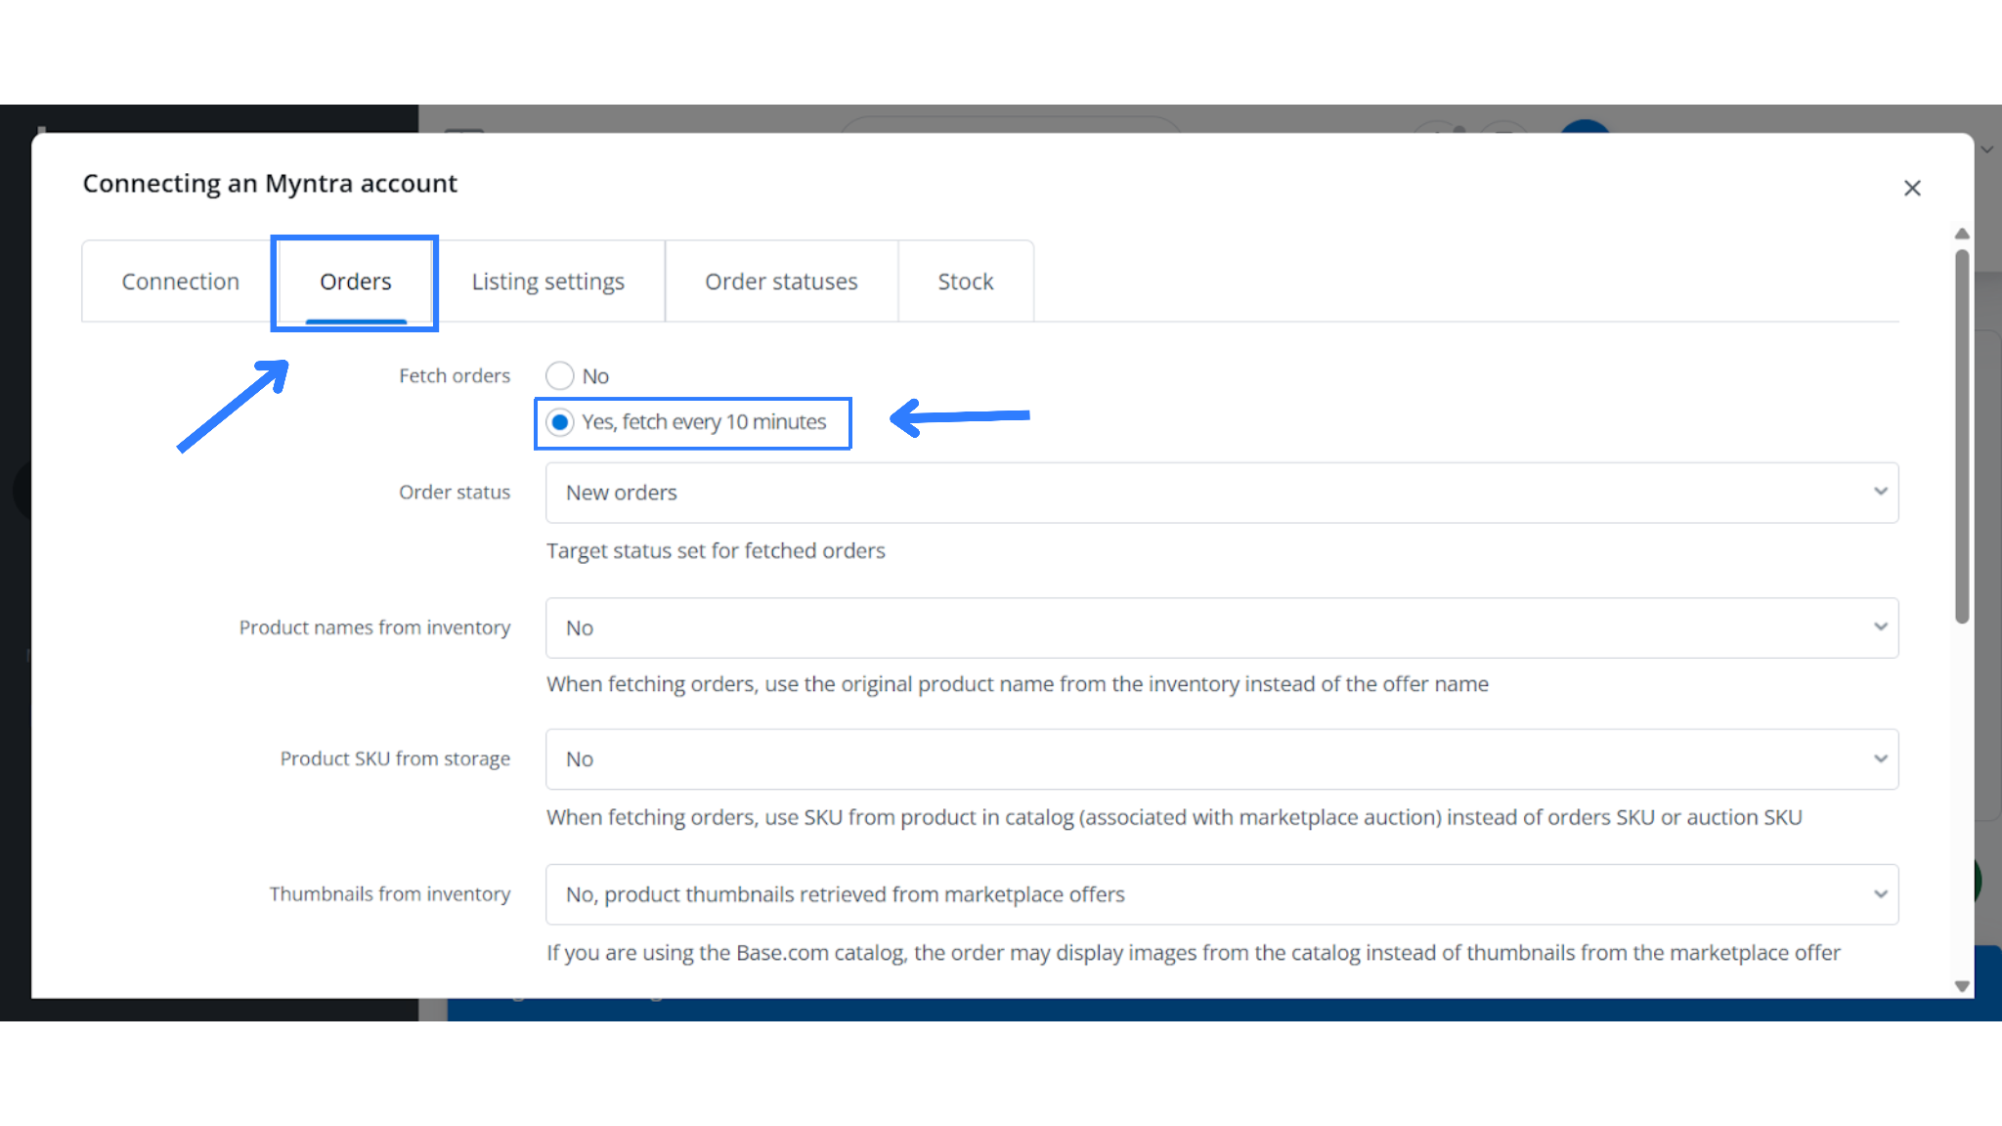Click the dialog vertical scrollbar thumb

(1961, 435)
